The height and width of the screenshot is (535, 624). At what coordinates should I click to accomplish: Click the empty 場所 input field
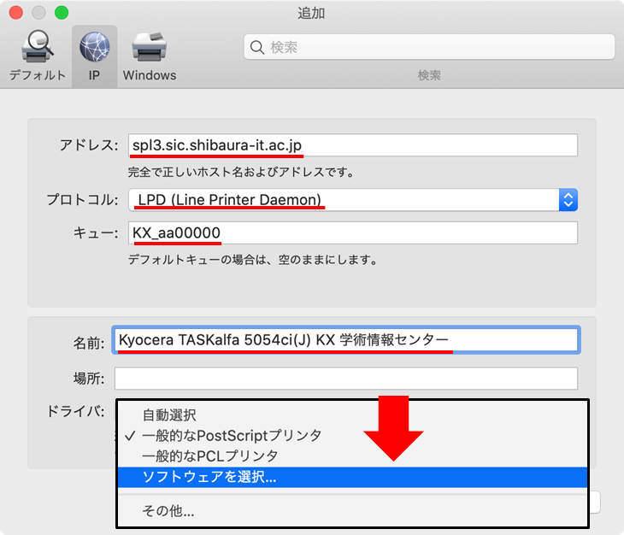click(x=346, y=379)
